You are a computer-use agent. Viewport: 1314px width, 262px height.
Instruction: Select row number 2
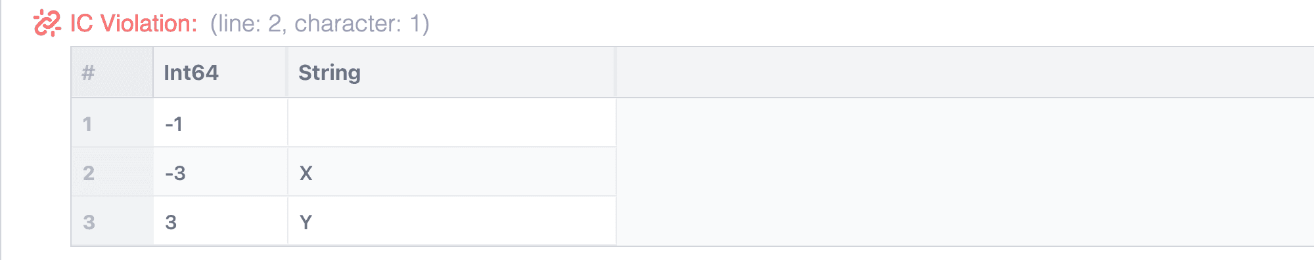tap(89, 173)
